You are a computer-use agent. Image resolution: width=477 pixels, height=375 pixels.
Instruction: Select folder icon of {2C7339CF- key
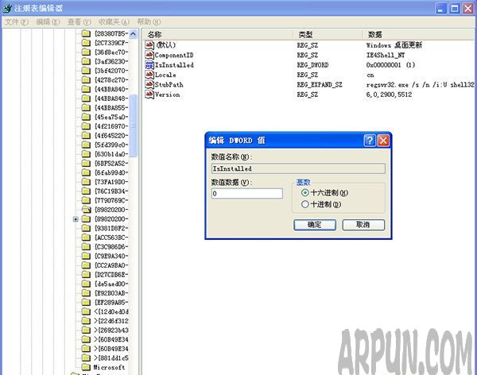pos(87,43)
